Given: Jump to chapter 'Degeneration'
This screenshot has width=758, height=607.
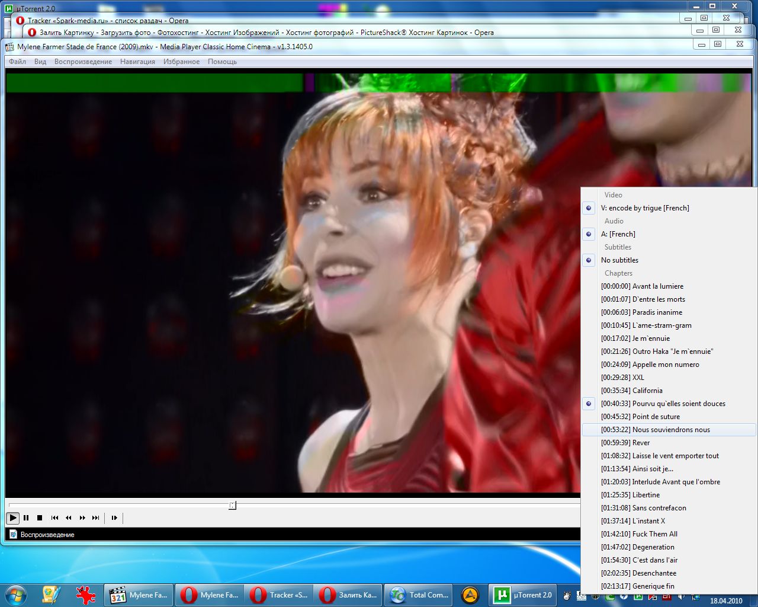Looking at the screenshot, I should click(x=669, y=547).
